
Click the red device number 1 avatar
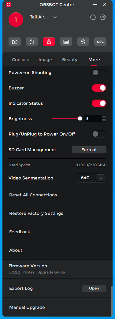coord(16,20)
